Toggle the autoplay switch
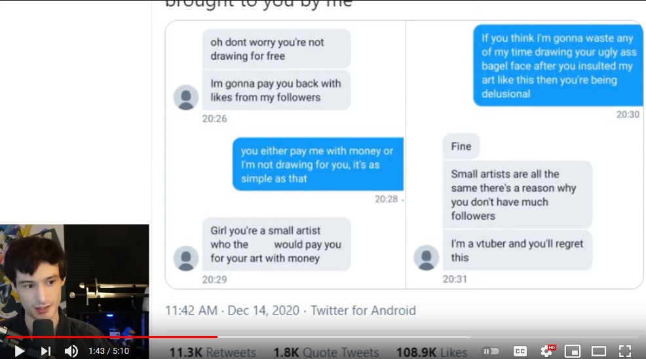 491,351
